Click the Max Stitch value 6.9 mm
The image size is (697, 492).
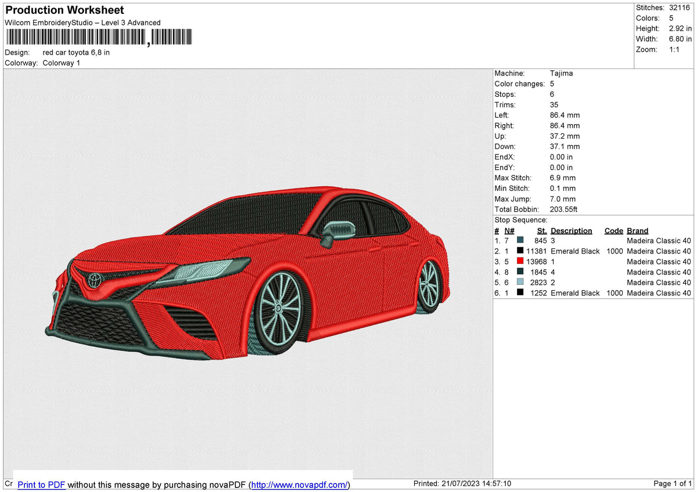point(563,178)
